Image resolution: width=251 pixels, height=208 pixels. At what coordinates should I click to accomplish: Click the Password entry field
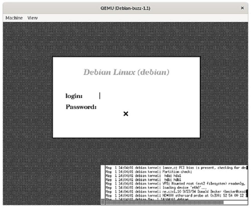(x=125, y=107)
